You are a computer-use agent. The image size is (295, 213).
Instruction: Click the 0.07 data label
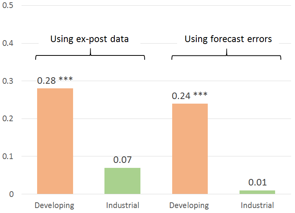(x=122, y=159)
